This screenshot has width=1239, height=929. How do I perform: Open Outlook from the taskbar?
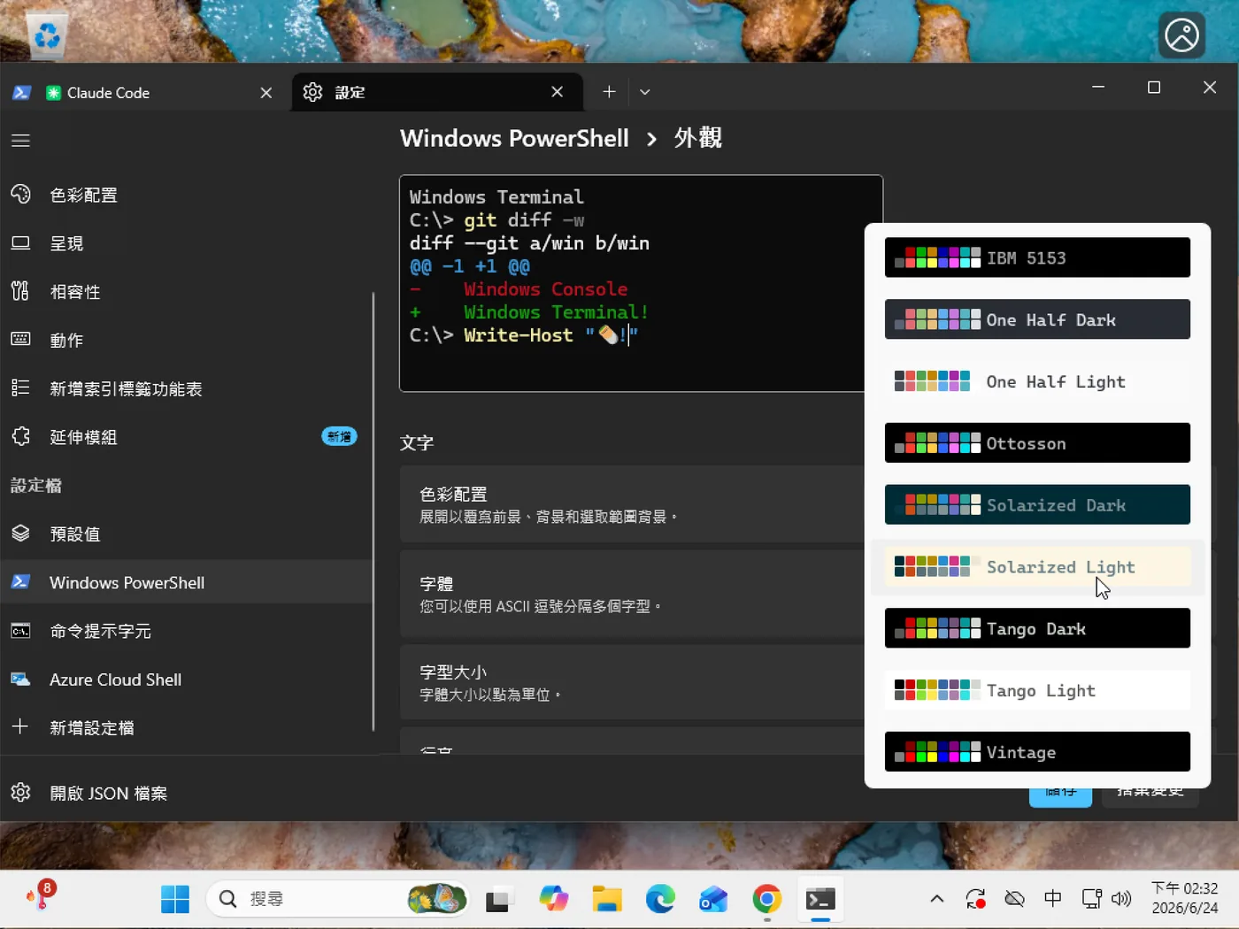[x=713, y=899]
